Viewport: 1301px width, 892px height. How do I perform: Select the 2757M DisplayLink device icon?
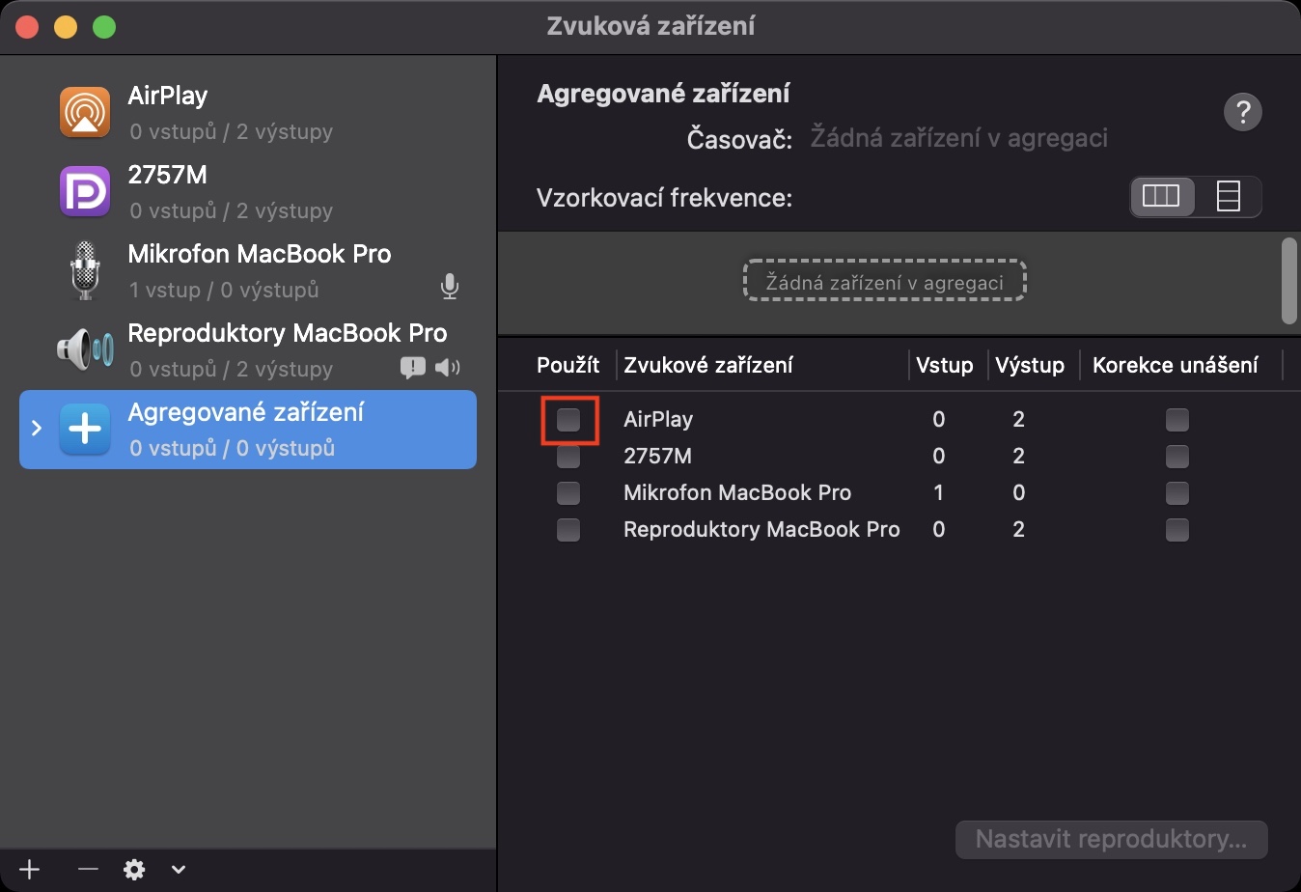pos(85,191)
